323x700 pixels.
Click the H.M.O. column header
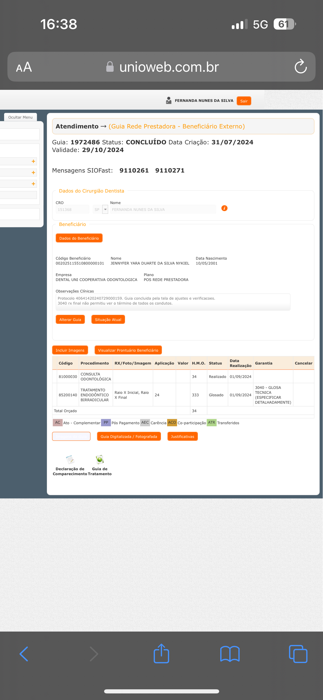point(199,363)
